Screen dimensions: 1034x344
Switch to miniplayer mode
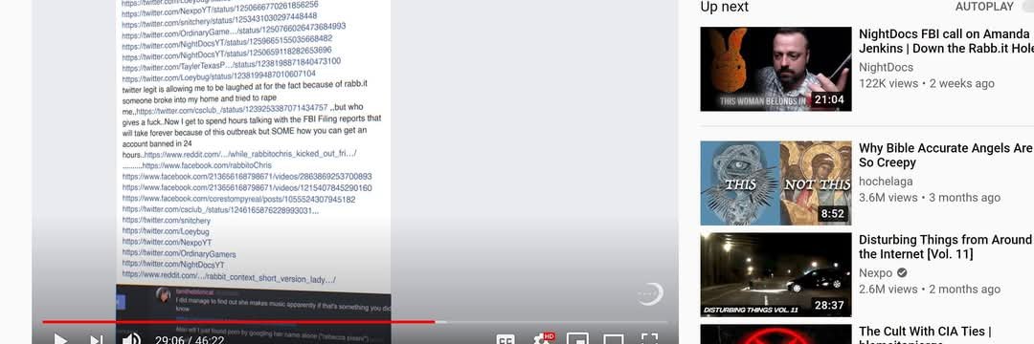pyautogui.click(x=577, y=340)
